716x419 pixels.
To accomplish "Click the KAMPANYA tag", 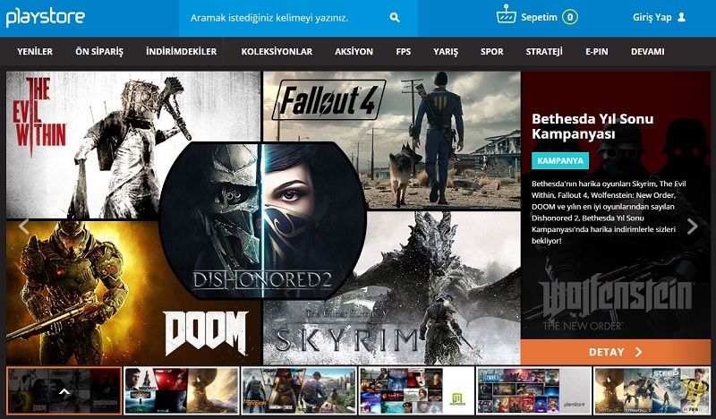I will tap(560, 161).
